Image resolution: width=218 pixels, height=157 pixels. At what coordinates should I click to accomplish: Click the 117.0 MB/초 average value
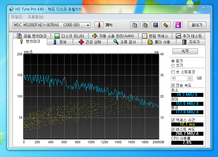[187, 112]
